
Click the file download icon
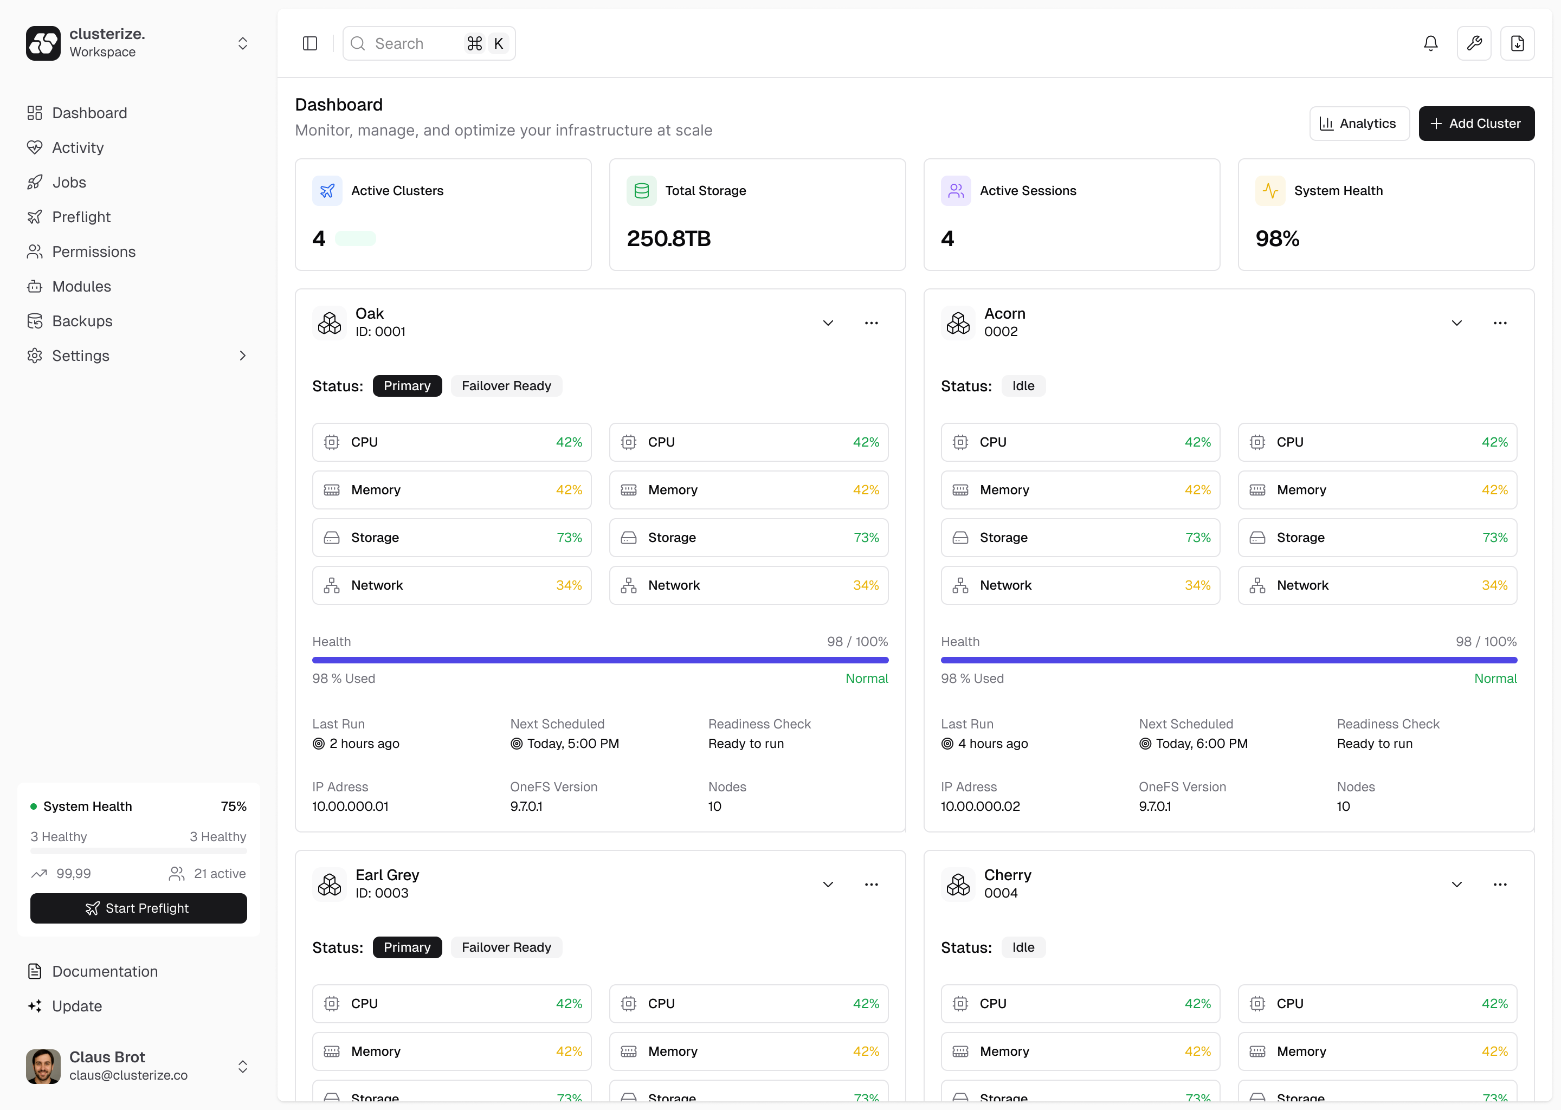(x=1517, y=44)
